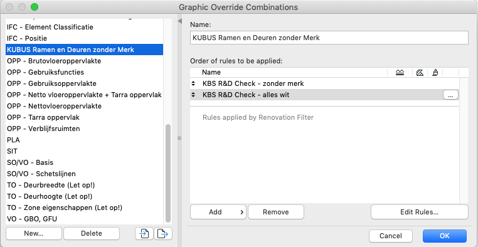
Task: Click reorder handle for alles wit rule
Action: tap(193, 95)
